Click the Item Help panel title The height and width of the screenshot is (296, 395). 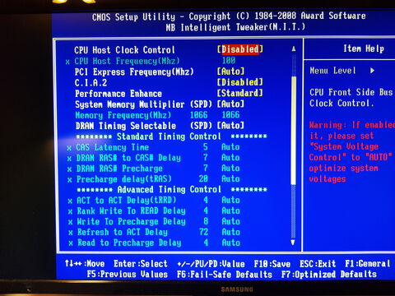[x=364, y=49]
